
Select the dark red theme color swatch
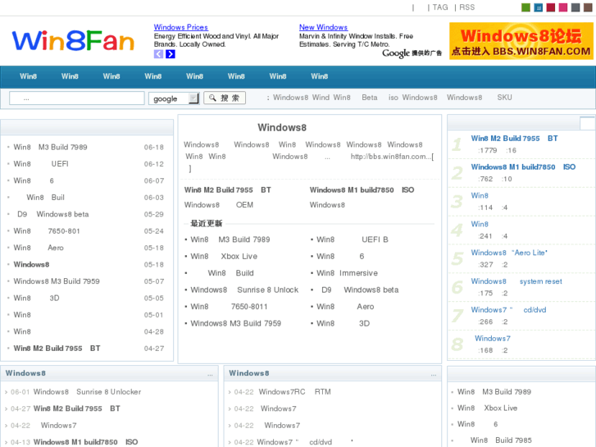coord(551,7)
